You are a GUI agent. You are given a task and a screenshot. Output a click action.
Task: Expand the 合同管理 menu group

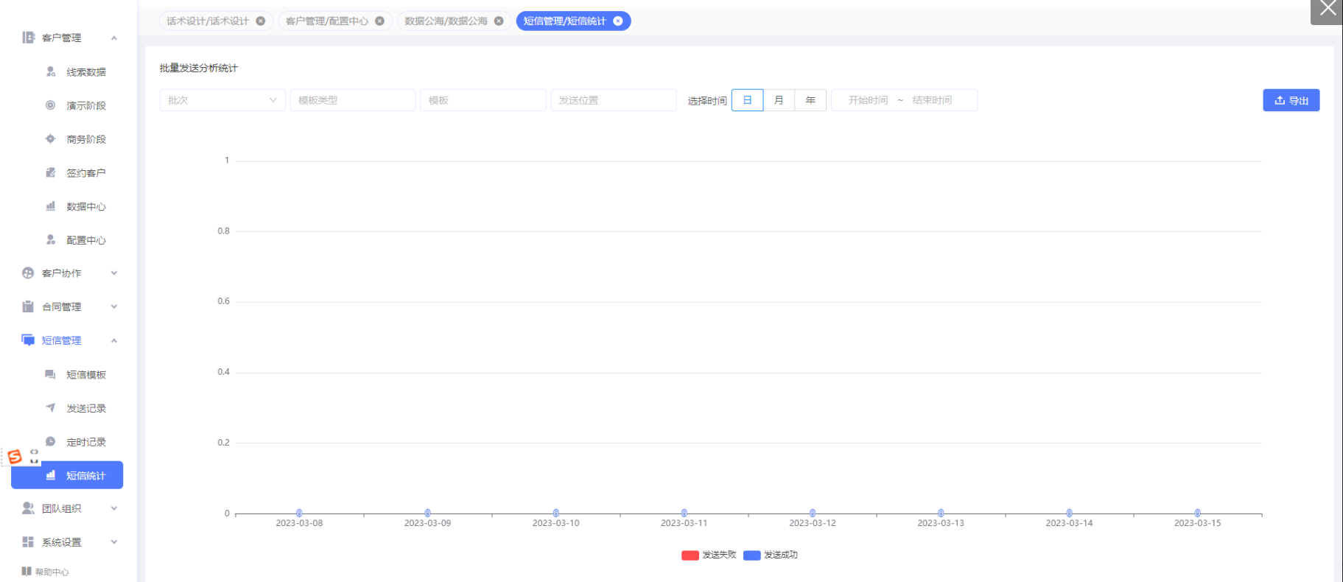70,306
